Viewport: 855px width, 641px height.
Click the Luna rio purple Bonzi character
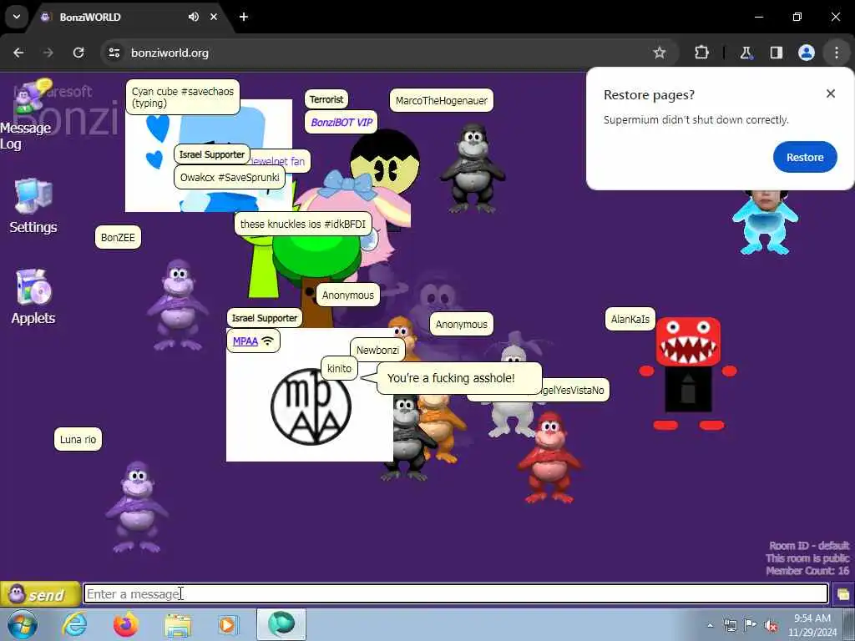pyautogui.click(x=137, y=507)
